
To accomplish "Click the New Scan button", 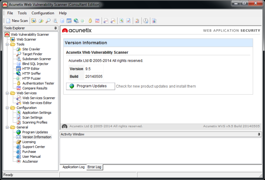I will click(17, 21).
